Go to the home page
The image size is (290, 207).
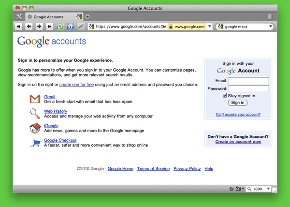click(x=70, y=27)
